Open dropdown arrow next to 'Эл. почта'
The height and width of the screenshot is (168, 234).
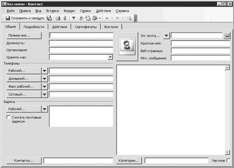[166, 36]
